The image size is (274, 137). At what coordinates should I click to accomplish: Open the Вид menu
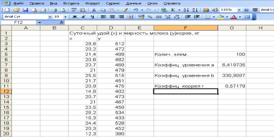coord(54,3)
